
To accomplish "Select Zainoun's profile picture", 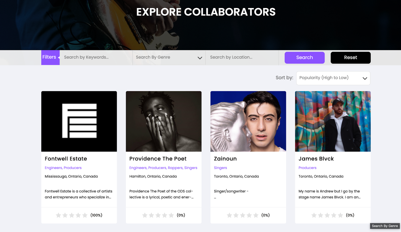I will click(248, 121).
